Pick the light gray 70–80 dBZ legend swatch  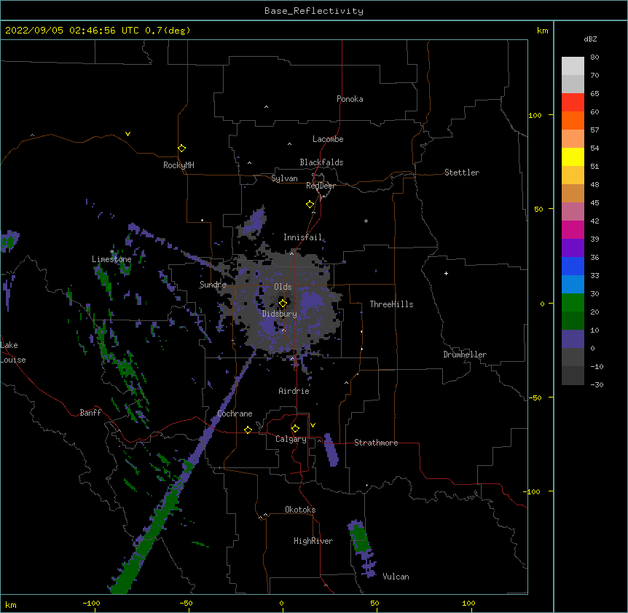pos(573,66)
